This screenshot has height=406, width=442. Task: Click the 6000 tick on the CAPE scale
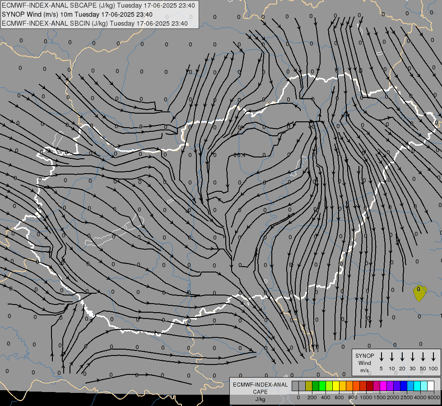434,397
